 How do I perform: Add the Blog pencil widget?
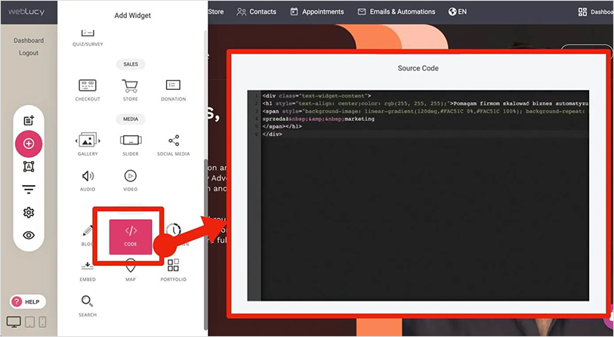point(88,236)
